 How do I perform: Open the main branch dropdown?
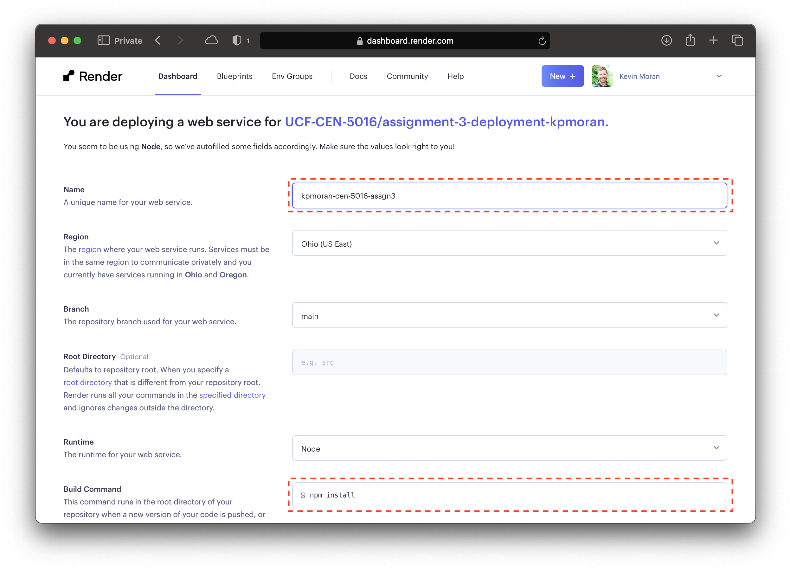pos(509,315)
